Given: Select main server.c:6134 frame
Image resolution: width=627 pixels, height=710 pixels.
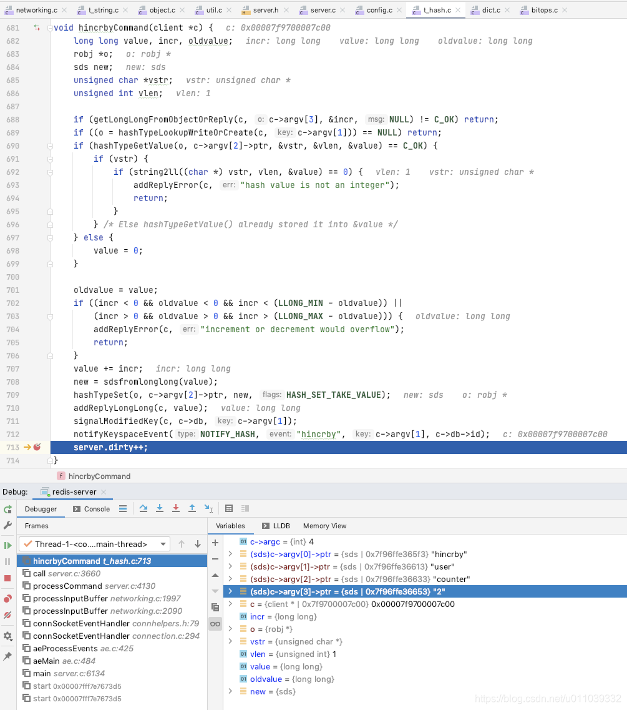Looking at the screenshot, I should [112, 673].
